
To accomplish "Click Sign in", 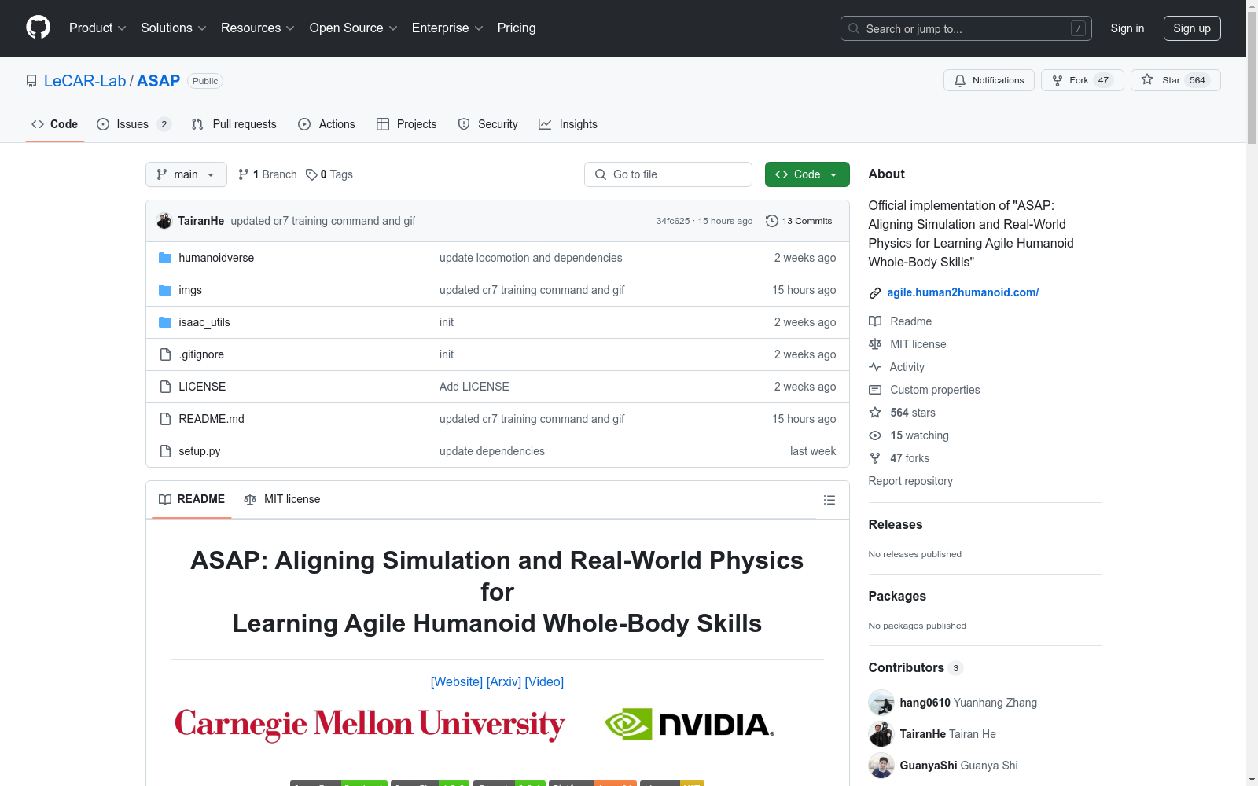I will pos(1127,28).
